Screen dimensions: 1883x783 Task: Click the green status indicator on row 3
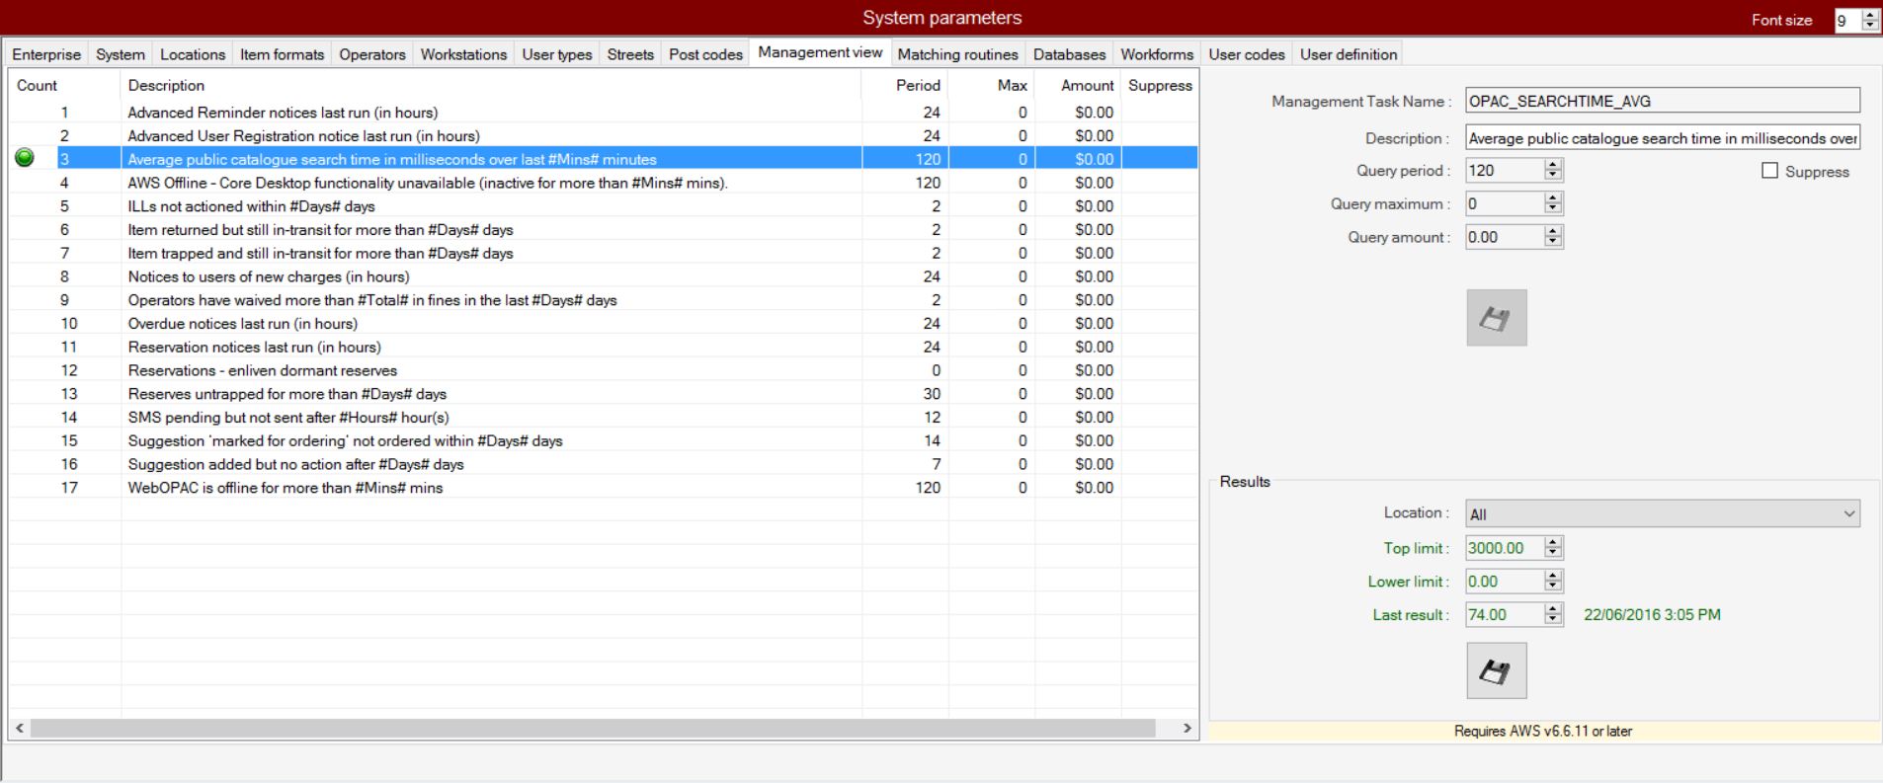(x=25, y=158)
